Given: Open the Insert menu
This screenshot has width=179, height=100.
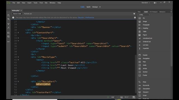Looking at the screenshot, I should click(29, 3).
